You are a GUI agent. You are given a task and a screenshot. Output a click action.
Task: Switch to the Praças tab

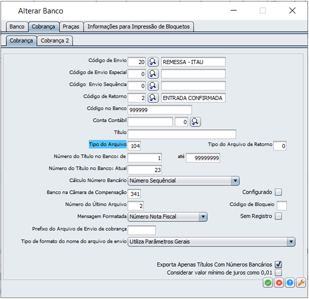71,27
